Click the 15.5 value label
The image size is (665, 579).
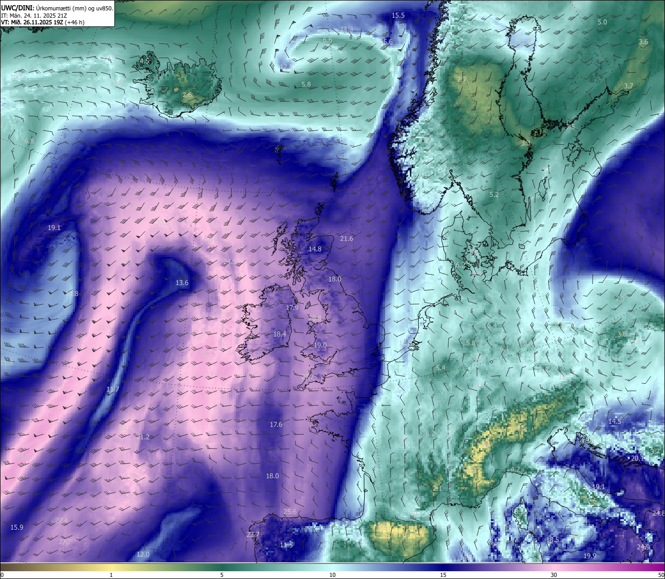tap(398, 16)
